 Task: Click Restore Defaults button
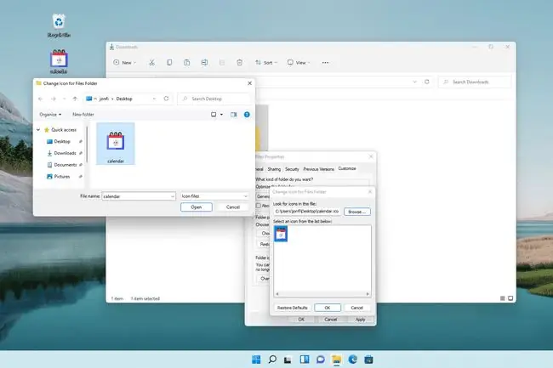(292, 308)
